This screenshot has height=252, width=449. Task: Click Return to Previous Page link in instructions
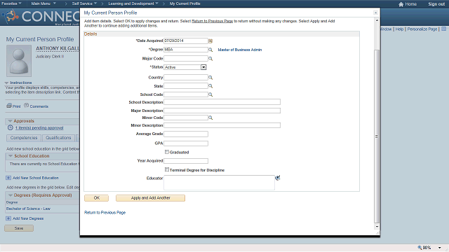point(212,21)
